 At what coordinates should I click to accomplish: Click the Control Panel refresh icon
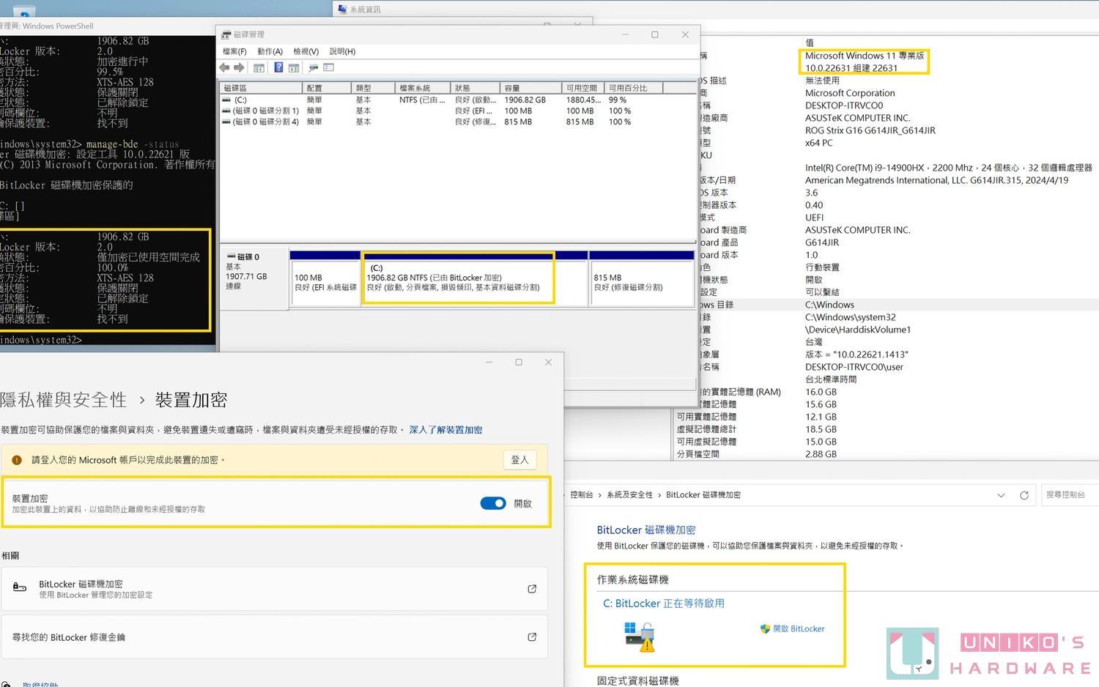click(x=1024, y=495)
